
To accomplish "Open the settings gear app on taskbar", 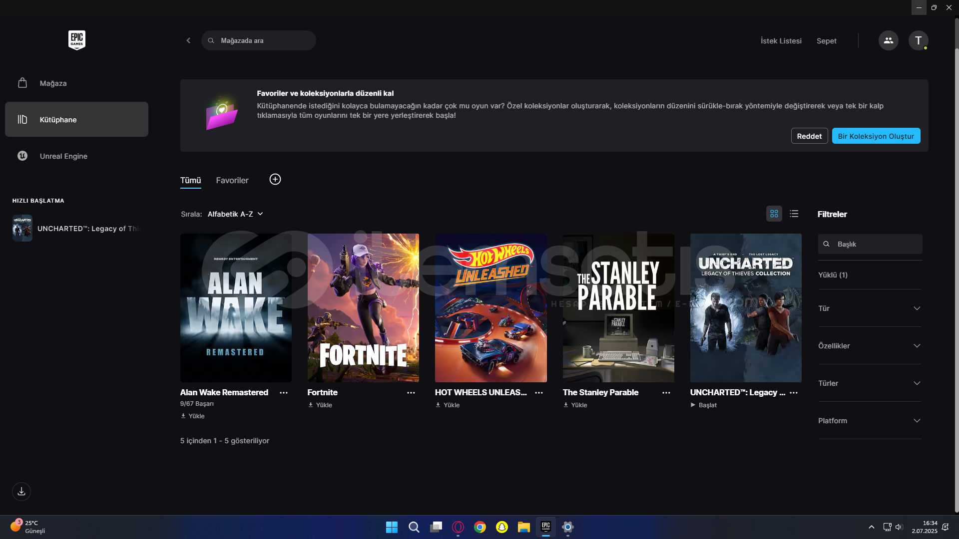I will tap(568, 527).
